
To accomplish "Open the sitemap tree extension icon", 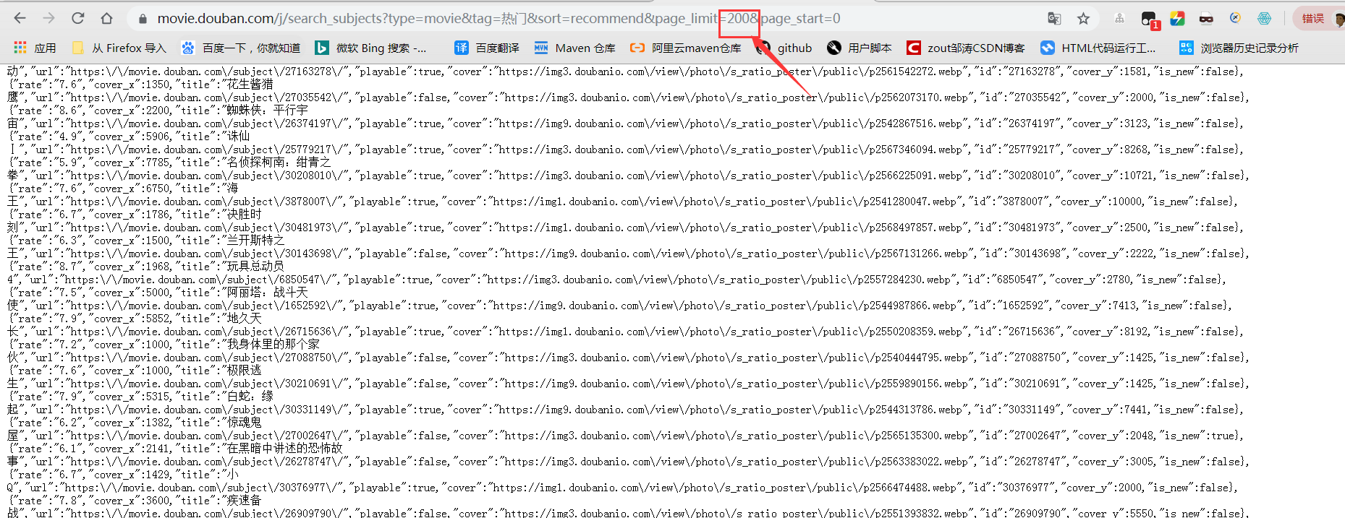I will [x=1119, y=19].
